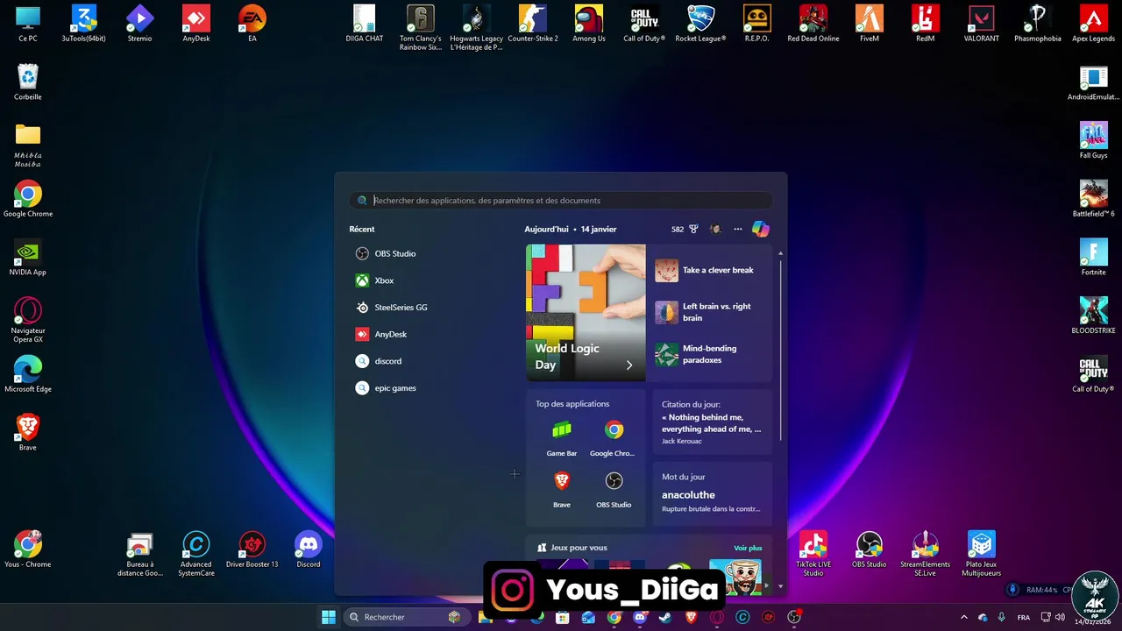Select the DIIGA CHAT desktop file
The width and height of the screenshot is (1122, 631).
(x=365, y=24)
